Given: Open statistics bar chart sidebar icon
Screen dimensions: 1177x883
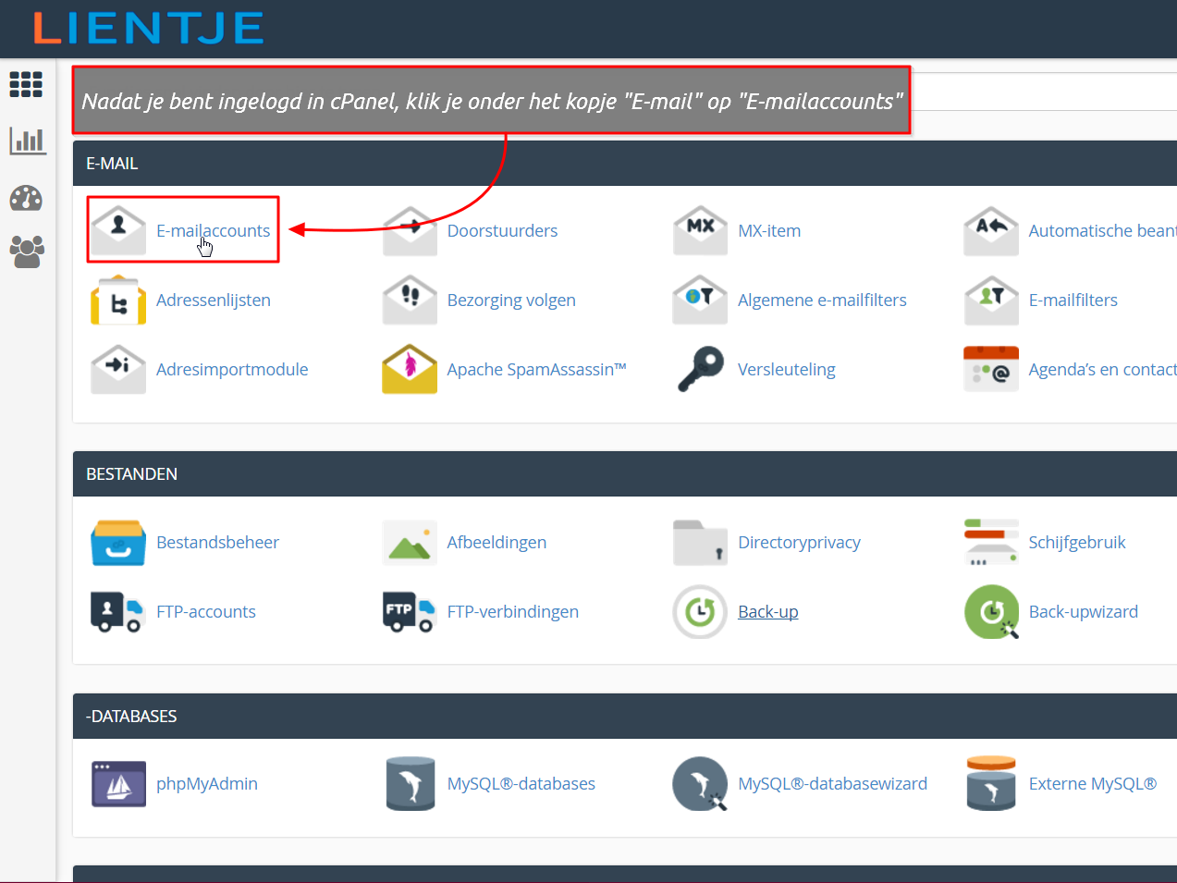Looking at the screenshot, I should pos(27,141).
